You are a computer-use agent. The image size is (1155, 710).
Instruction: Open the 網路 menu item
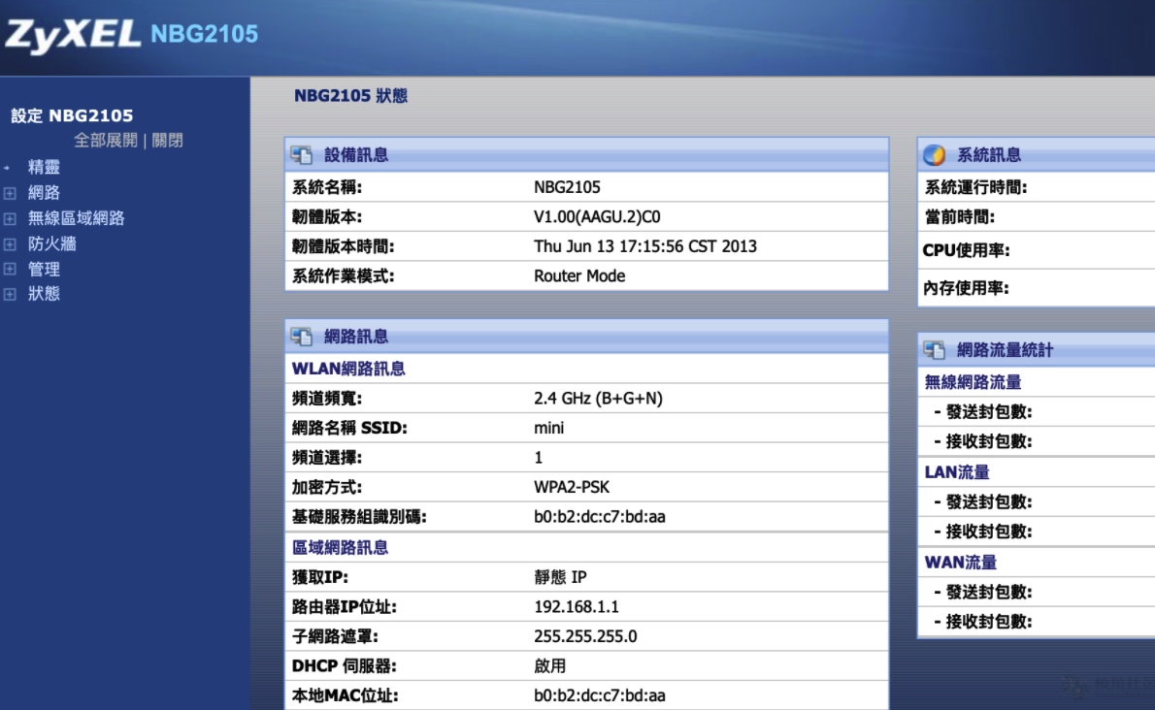pyautogui.click(x=44, y=193)
